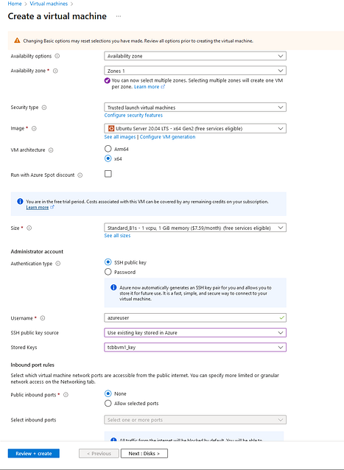Click the info icon beside Image label
Screen dimensions: 344x470
pyautogui.click(x=34, y=128)
